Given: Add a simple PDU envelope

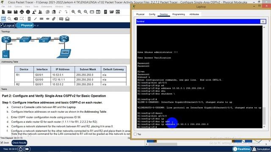Looking at the screenshot, I should [x=61, y=19].
